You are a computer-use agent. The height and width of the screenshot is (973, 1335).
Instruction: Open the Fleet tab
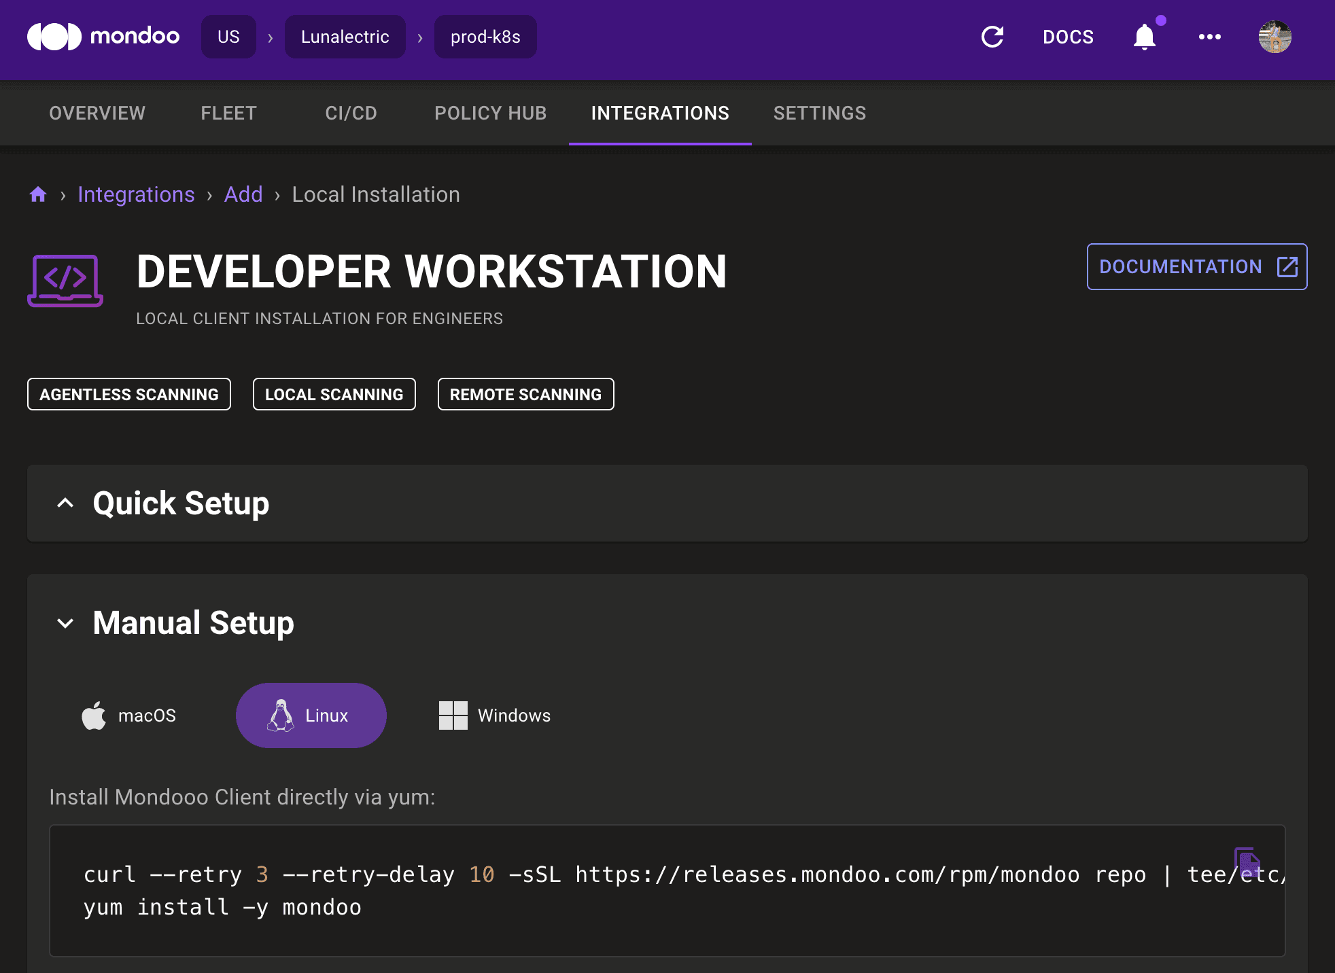point(228,113)
